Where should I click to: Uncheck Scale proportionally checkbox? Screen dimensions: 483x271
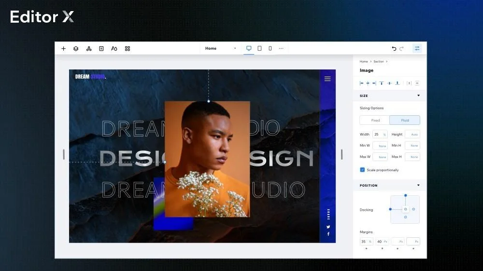(x=362, y=170)
